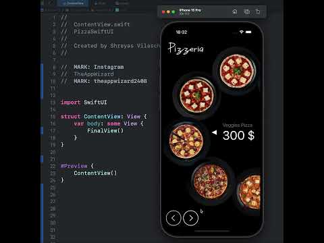Zoom the Simulator with the green window button
This screenshot has width=324, height=243.
click(x=173, y=12)
